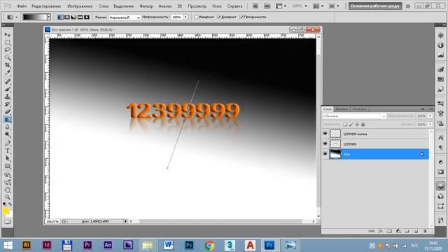This screenshot has height=252, width=448.
Task: Open the Файл menu
Action: click(22, 6)
